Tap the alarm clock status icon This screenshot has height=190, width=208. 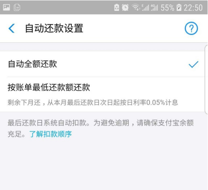click(125, 8)
